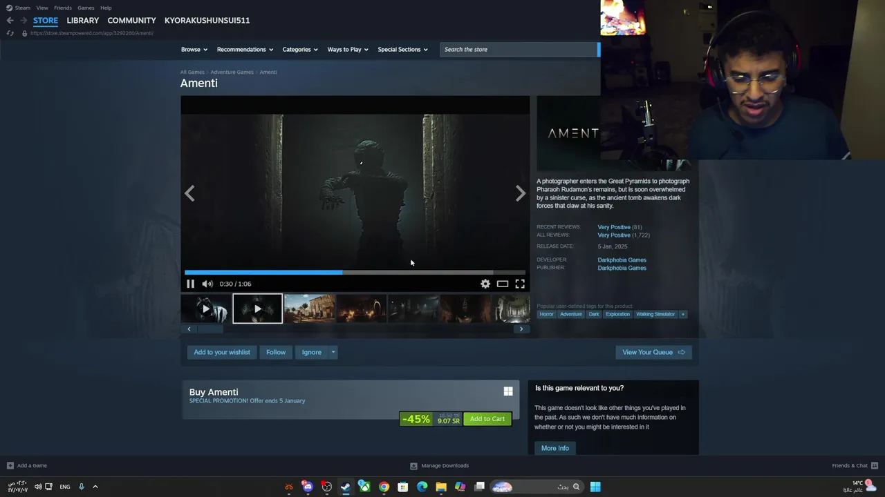Viewport: 885px width, 497px height.
Task: Open the All Games breadcrumb link
Action: 192,72
